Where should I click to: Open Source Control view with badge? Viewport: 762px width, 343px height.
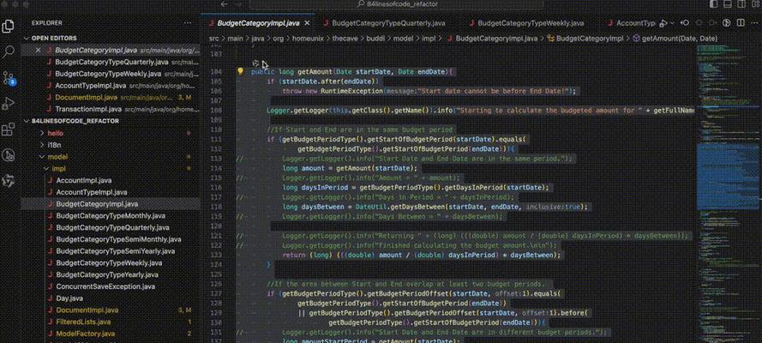pyautogui.click(x=9, y=78)
